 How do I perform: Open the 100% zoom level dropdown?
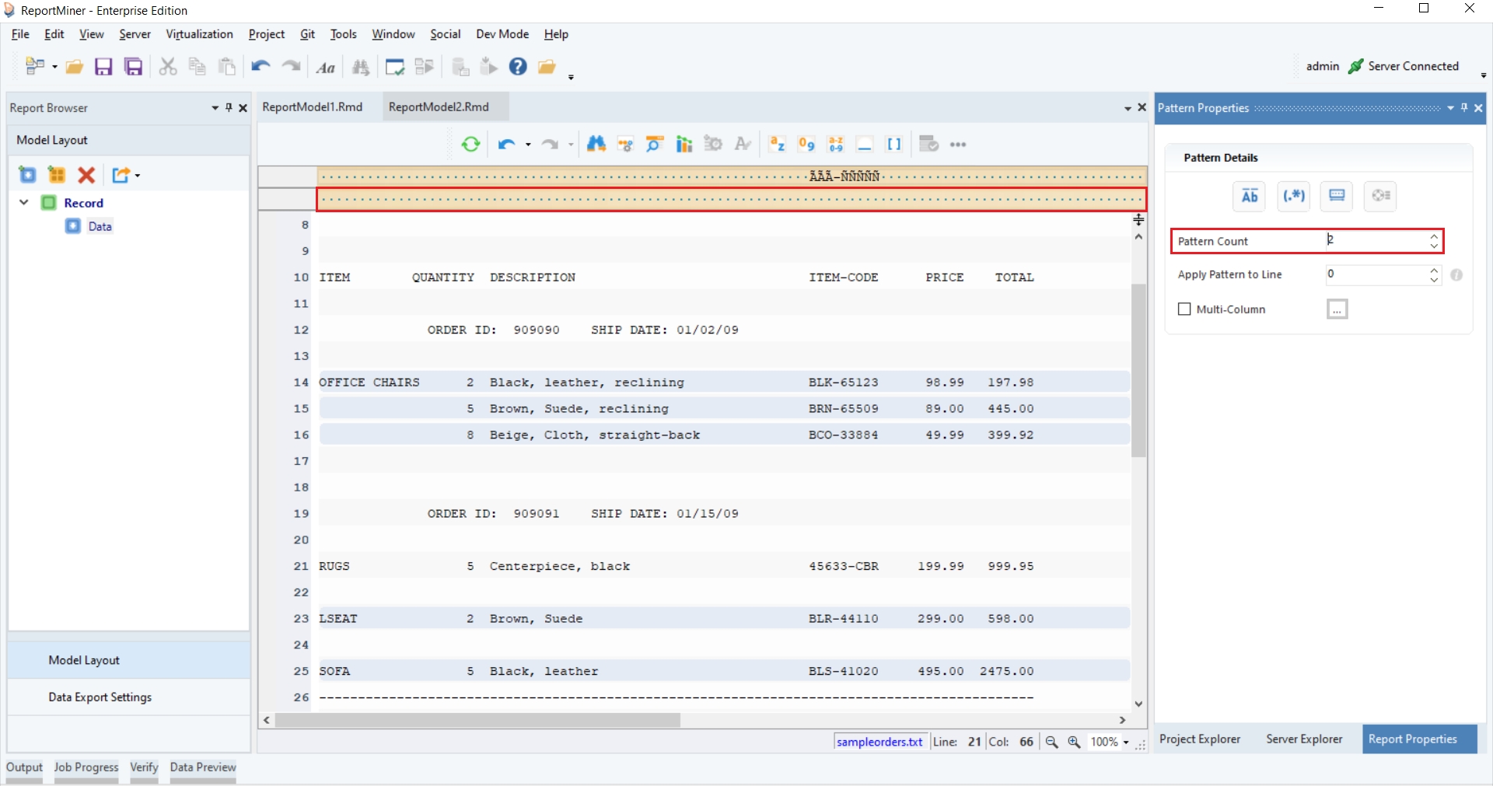[x=1126, y=742]
